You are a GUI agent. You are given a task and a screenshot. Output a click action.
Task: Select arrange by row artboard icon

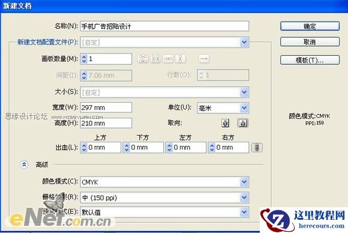click(x=168, y=59)
